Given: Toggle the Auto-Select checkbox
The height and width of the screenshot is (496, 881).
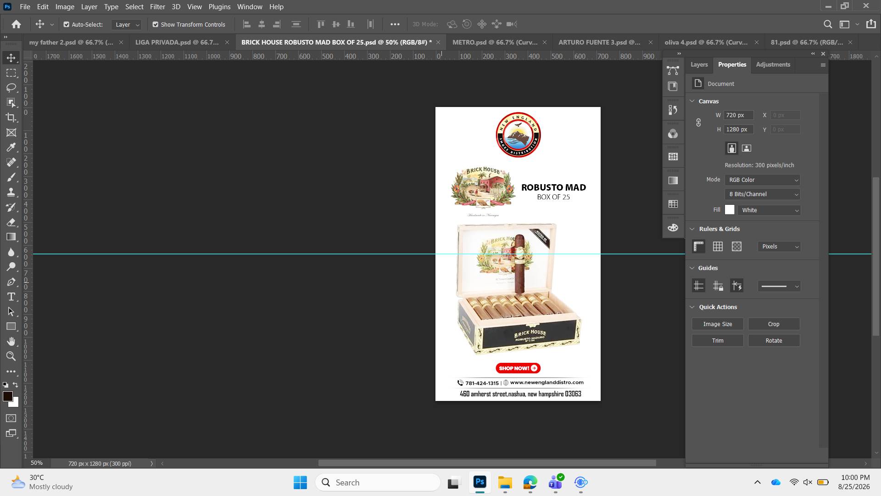Looking at the screenshot, I should (x=67, y=24).
